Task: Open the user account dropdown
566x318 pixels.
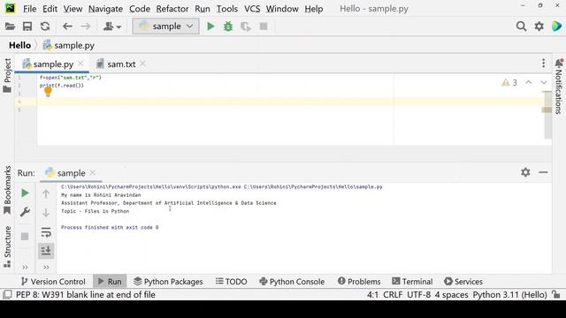Action: coord(112,26)
